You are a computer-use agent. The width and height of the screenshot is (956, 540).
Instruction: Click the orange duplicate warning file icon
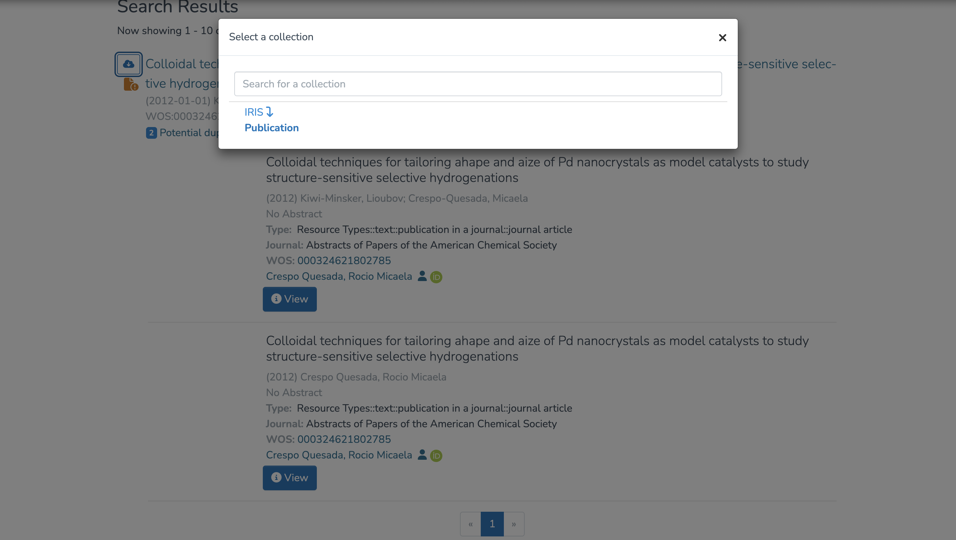coord(130,84)
